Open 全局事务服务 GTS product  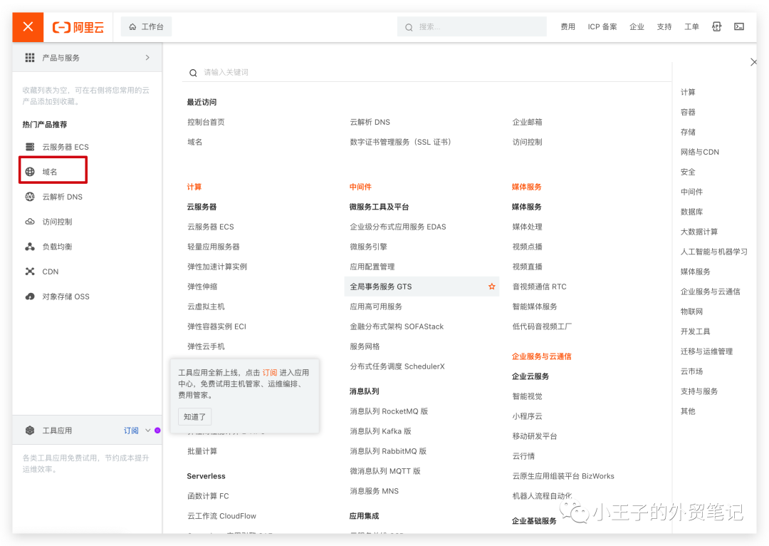click(x=380, y=287)
